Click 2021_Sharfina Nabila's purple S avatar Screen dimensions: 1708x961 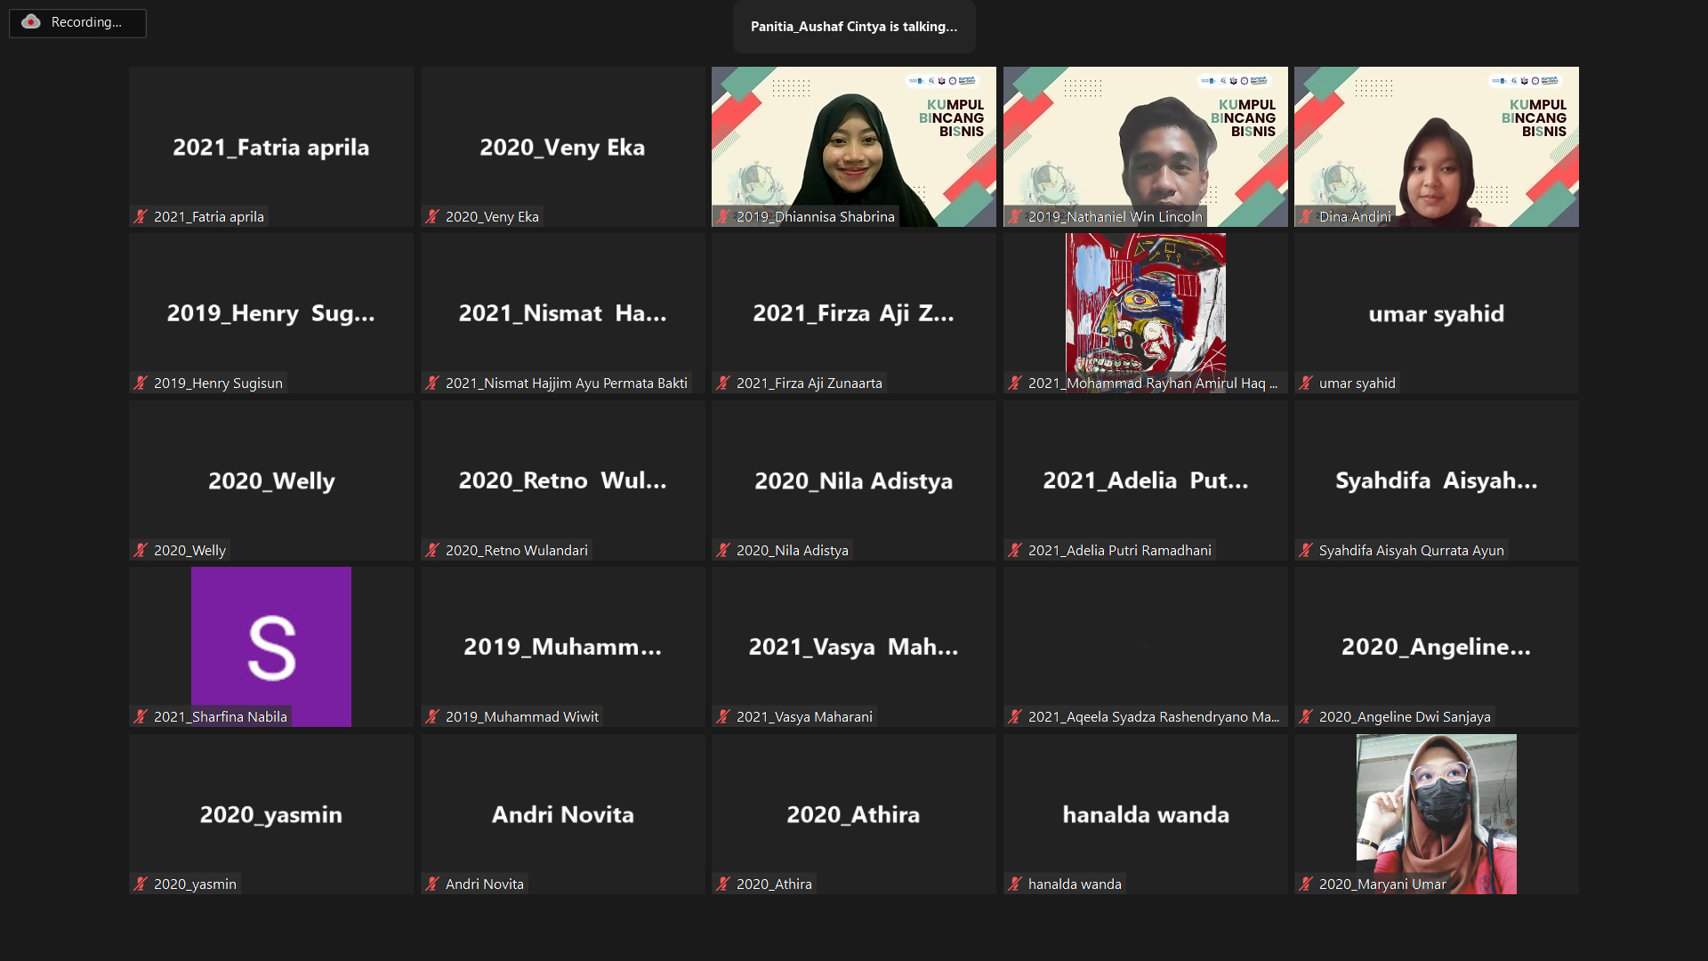click(x=271, y=645)
